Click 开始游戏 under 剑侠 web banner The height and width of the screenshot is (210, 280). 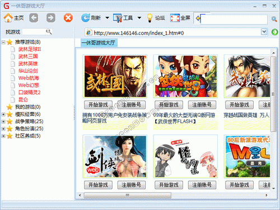coord(98,185)
